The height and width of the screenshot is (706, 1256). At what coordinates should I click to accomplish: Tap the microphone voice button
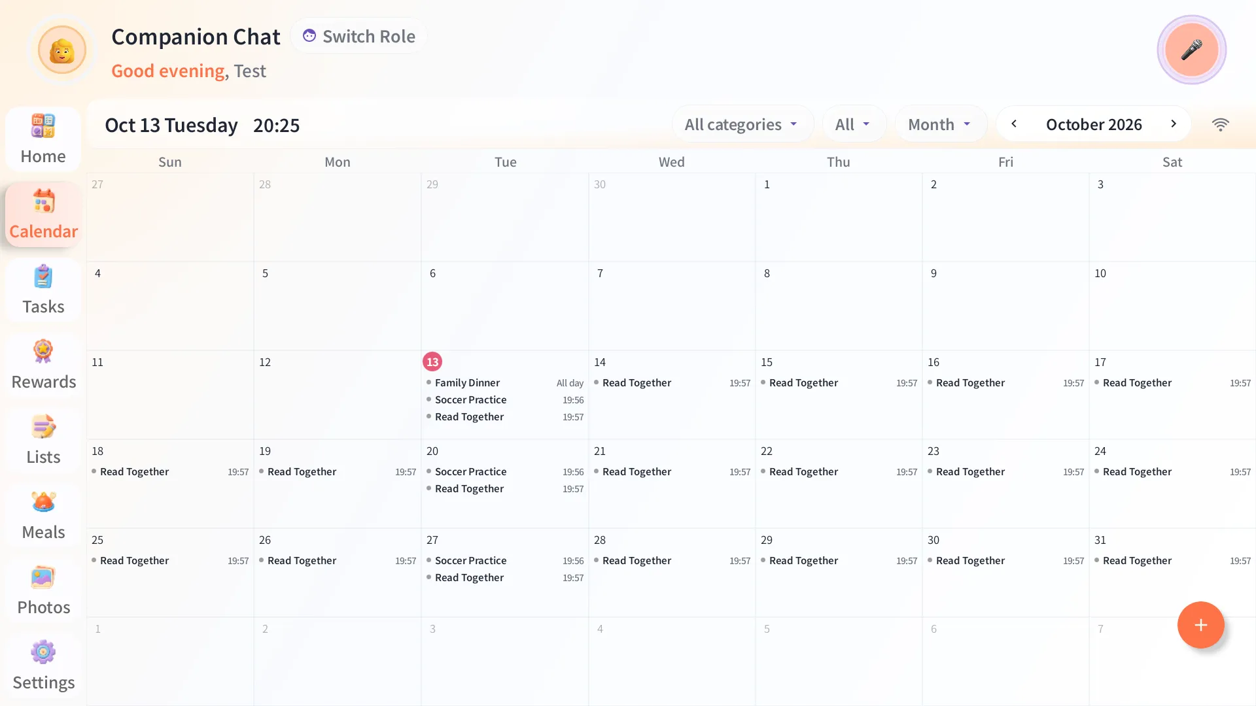(x=1191, y=50)
